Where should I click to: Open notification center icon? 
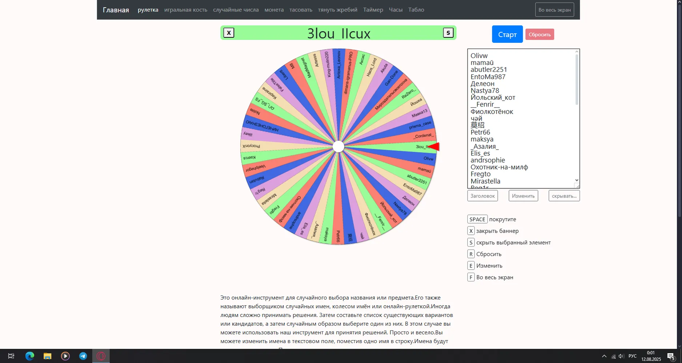[x=671, y=356]
